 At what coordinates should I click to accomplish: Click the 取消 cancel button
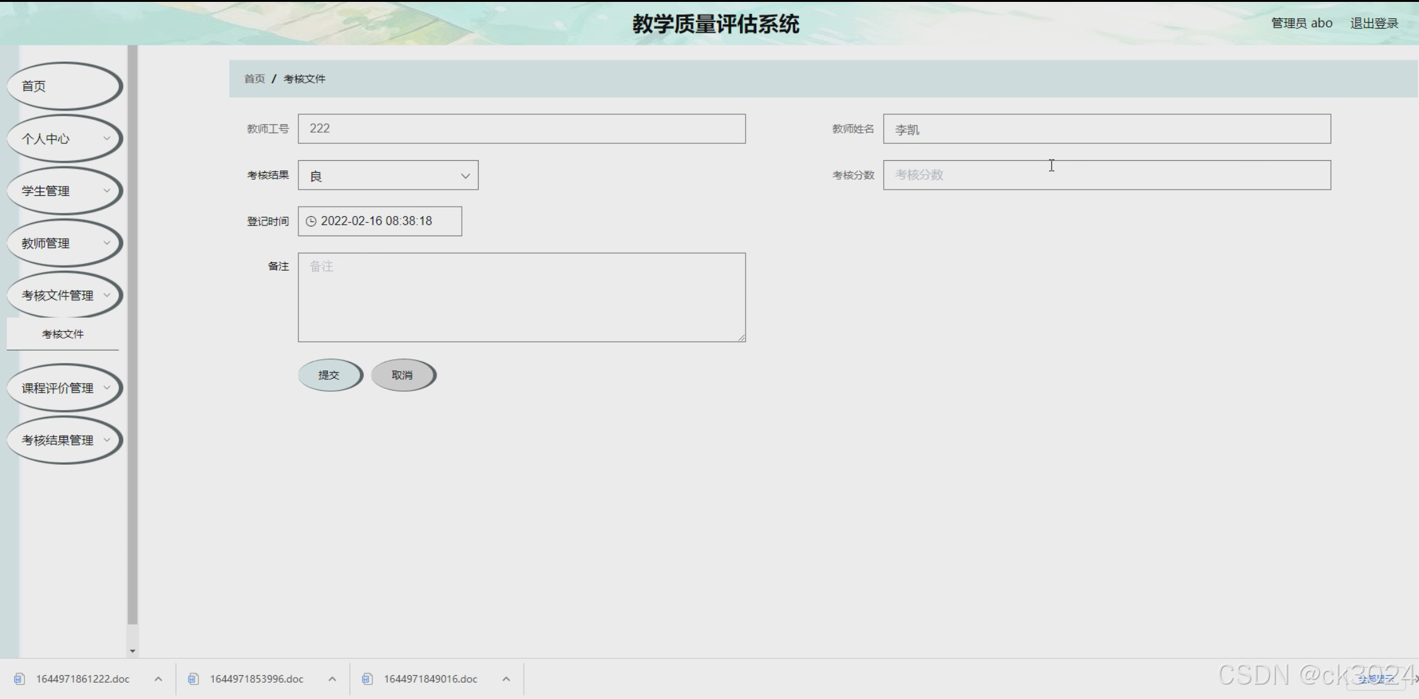tap(403, 375)
